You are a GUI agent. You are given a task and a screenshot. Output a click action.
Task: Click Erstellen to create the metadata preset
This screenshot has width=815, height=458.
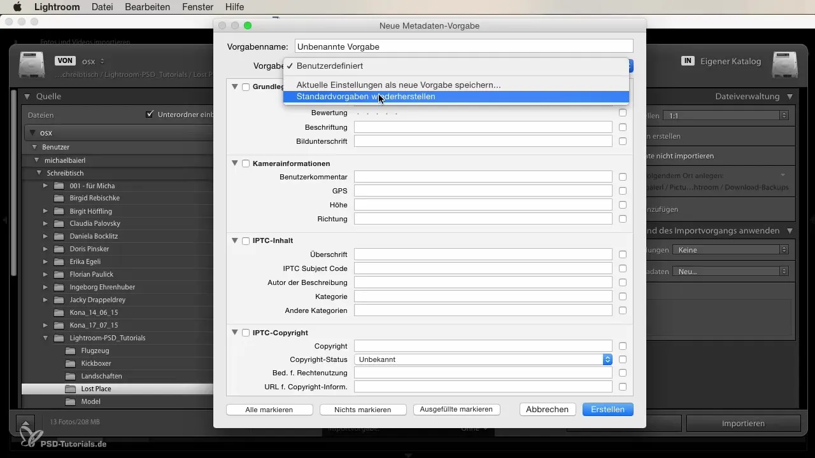pyautogui.click(x=608, y=410)
